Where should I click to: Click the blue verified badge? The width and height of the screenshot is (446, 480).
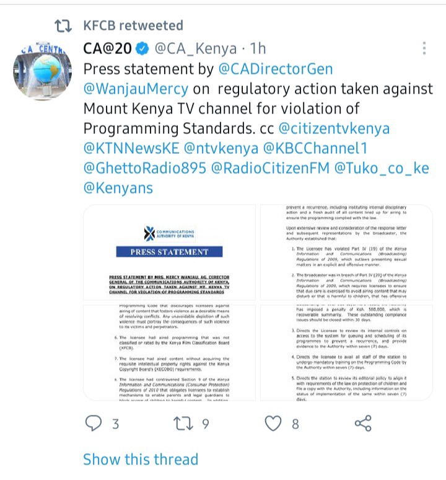(142, 48)
